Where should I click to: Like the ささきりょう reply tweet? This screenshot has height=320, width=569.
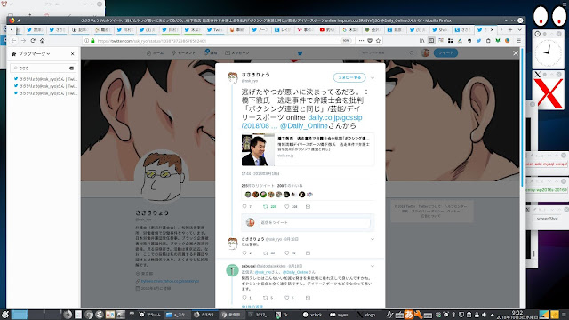pos(286,252)
